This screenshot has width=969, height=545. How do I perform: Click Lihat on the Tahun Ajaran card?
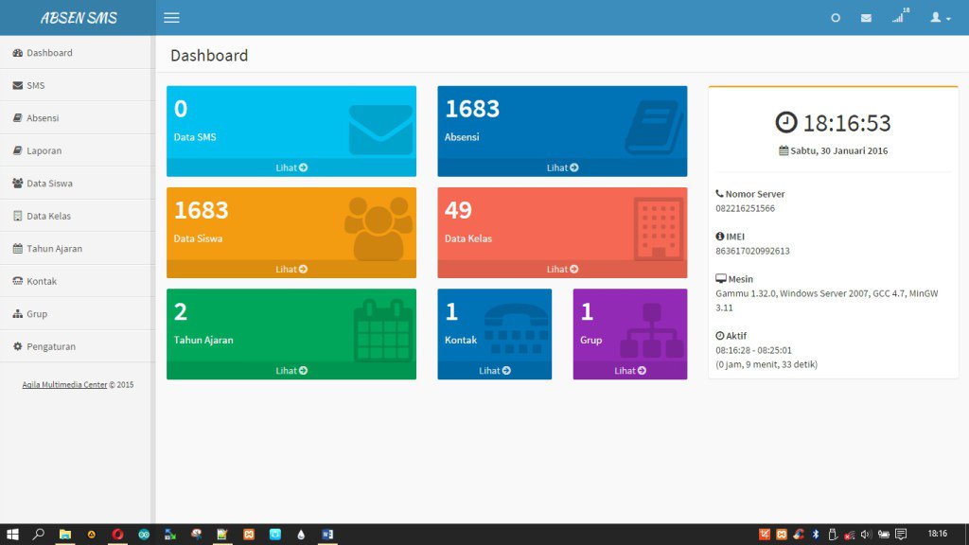291,370
